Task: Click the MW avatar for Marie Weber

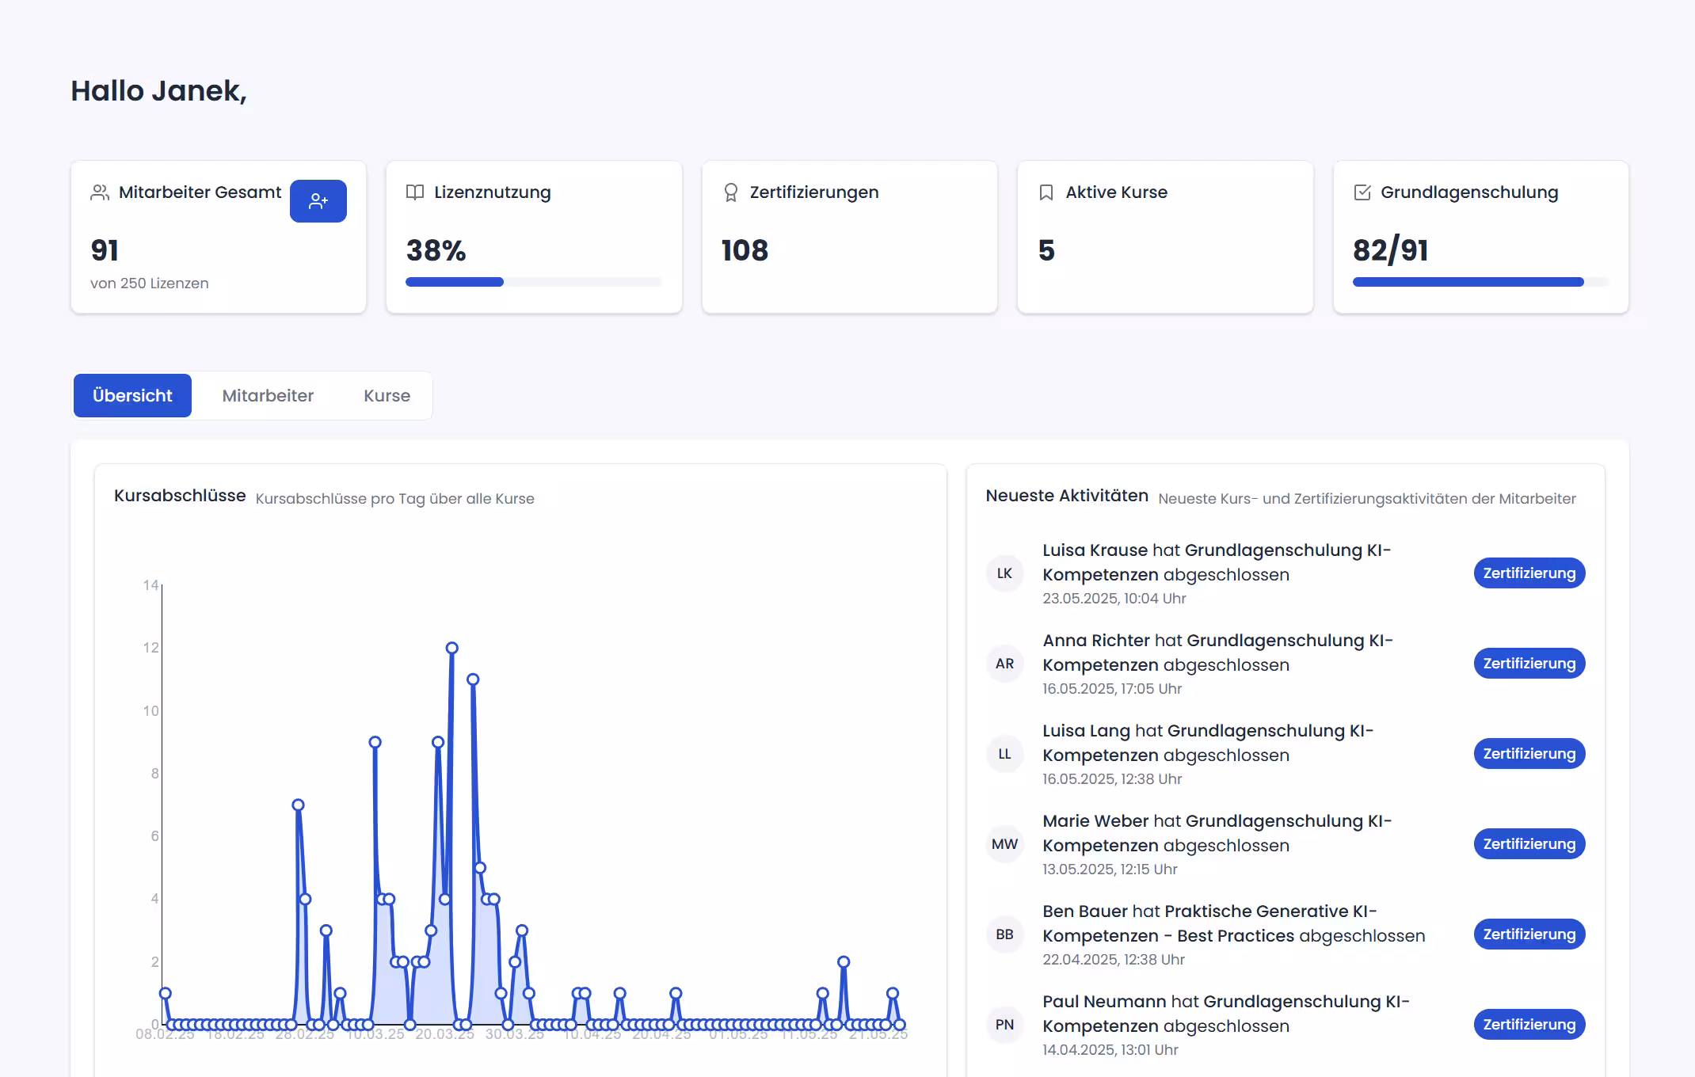Action: (x=1004, y=844)
